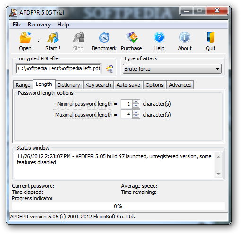Viewport: 241px width, 234px height.
Task: Click the 'Current password:' label
Action: click(33, 186)
